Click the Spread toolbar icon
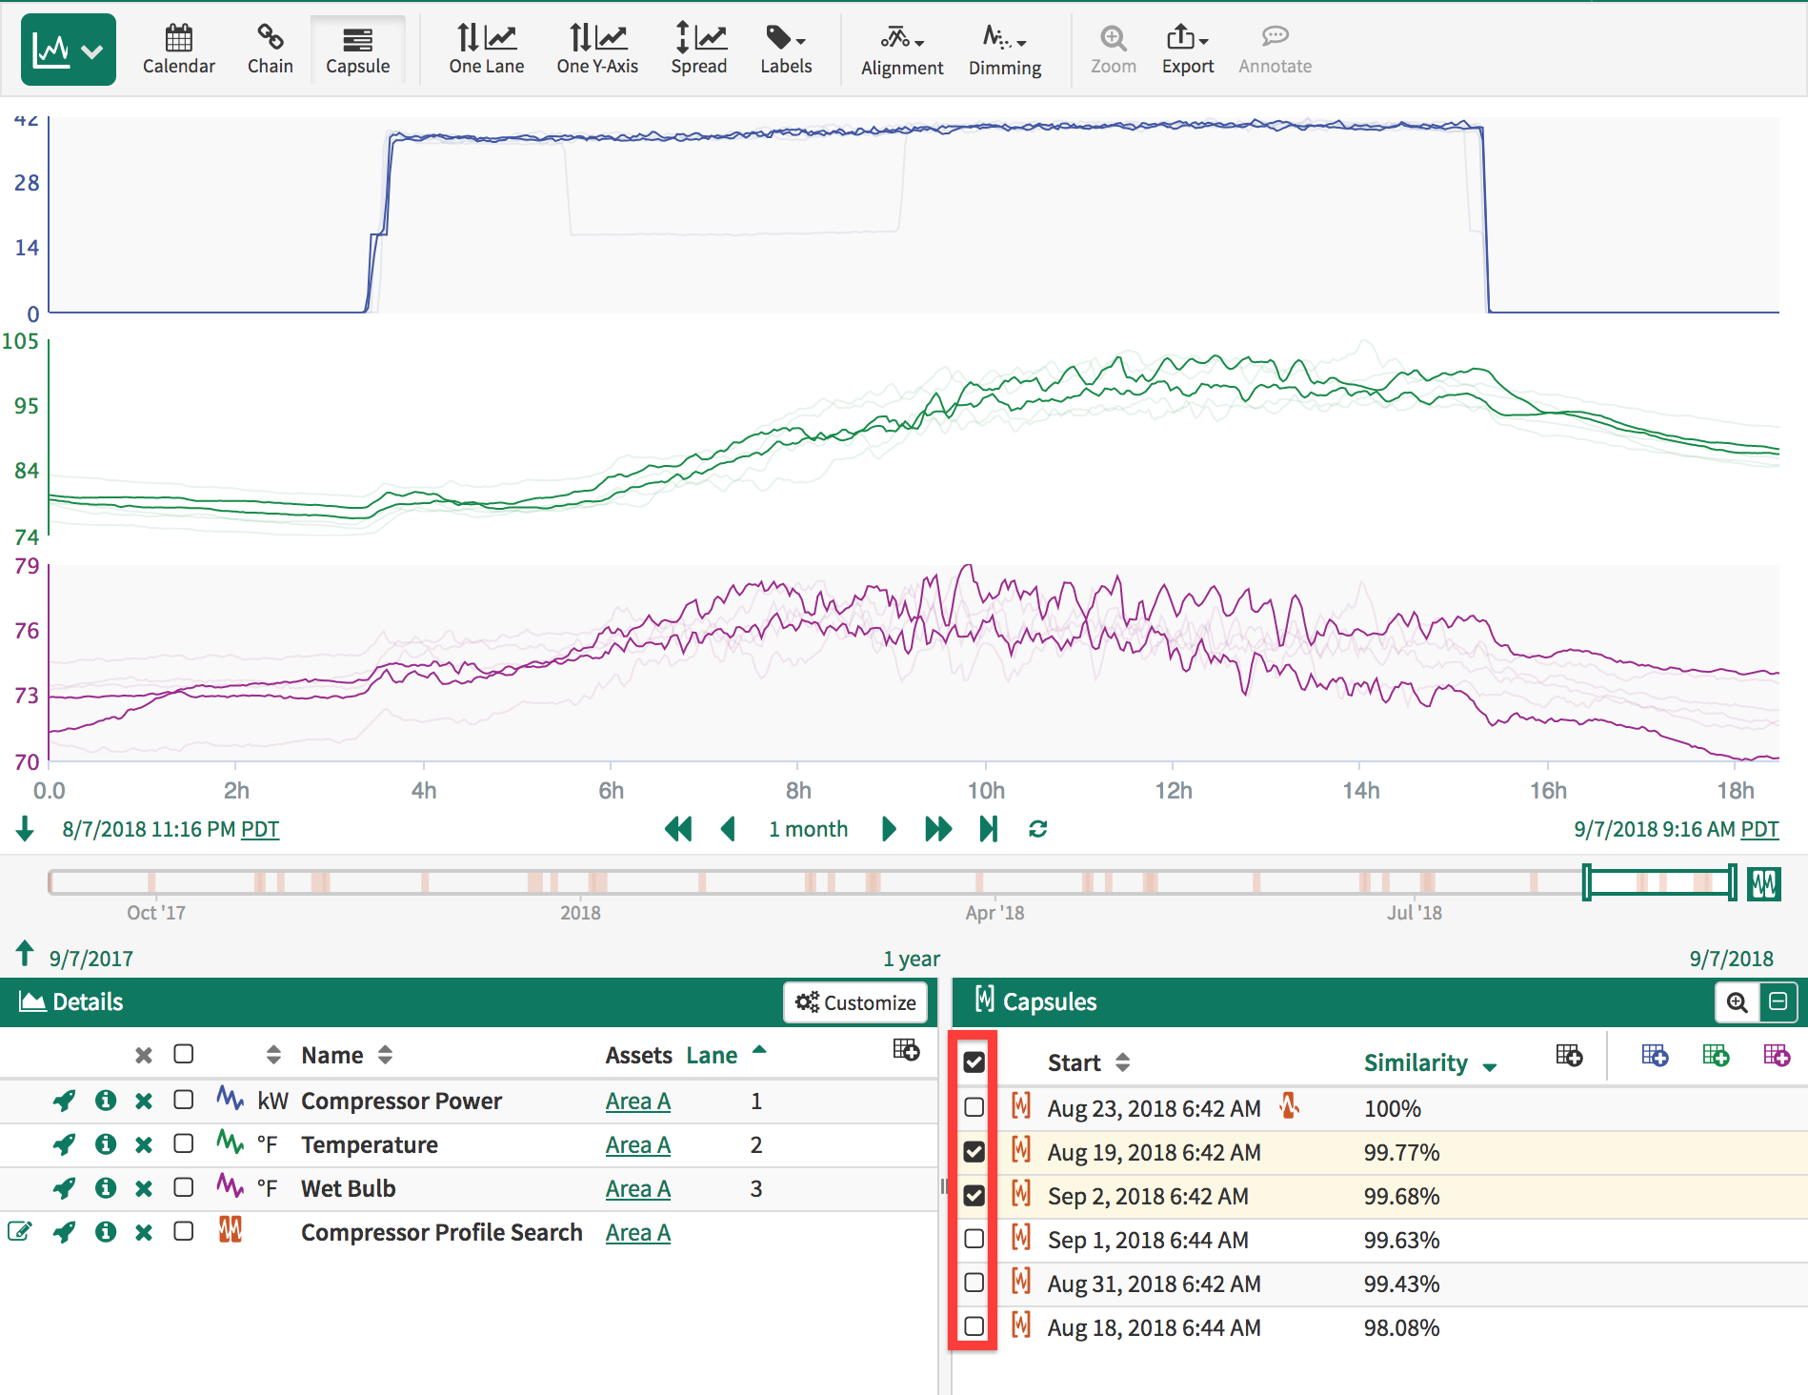1808x1395 pixels. [x=698, y=50]
